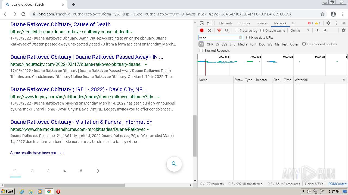Switch to the Console tab
Screen dimensions: 348x195
[244, 23]
